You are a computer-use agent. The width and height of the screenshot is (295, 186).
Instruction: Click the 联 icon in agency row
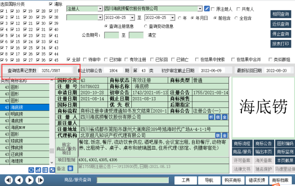218,135
